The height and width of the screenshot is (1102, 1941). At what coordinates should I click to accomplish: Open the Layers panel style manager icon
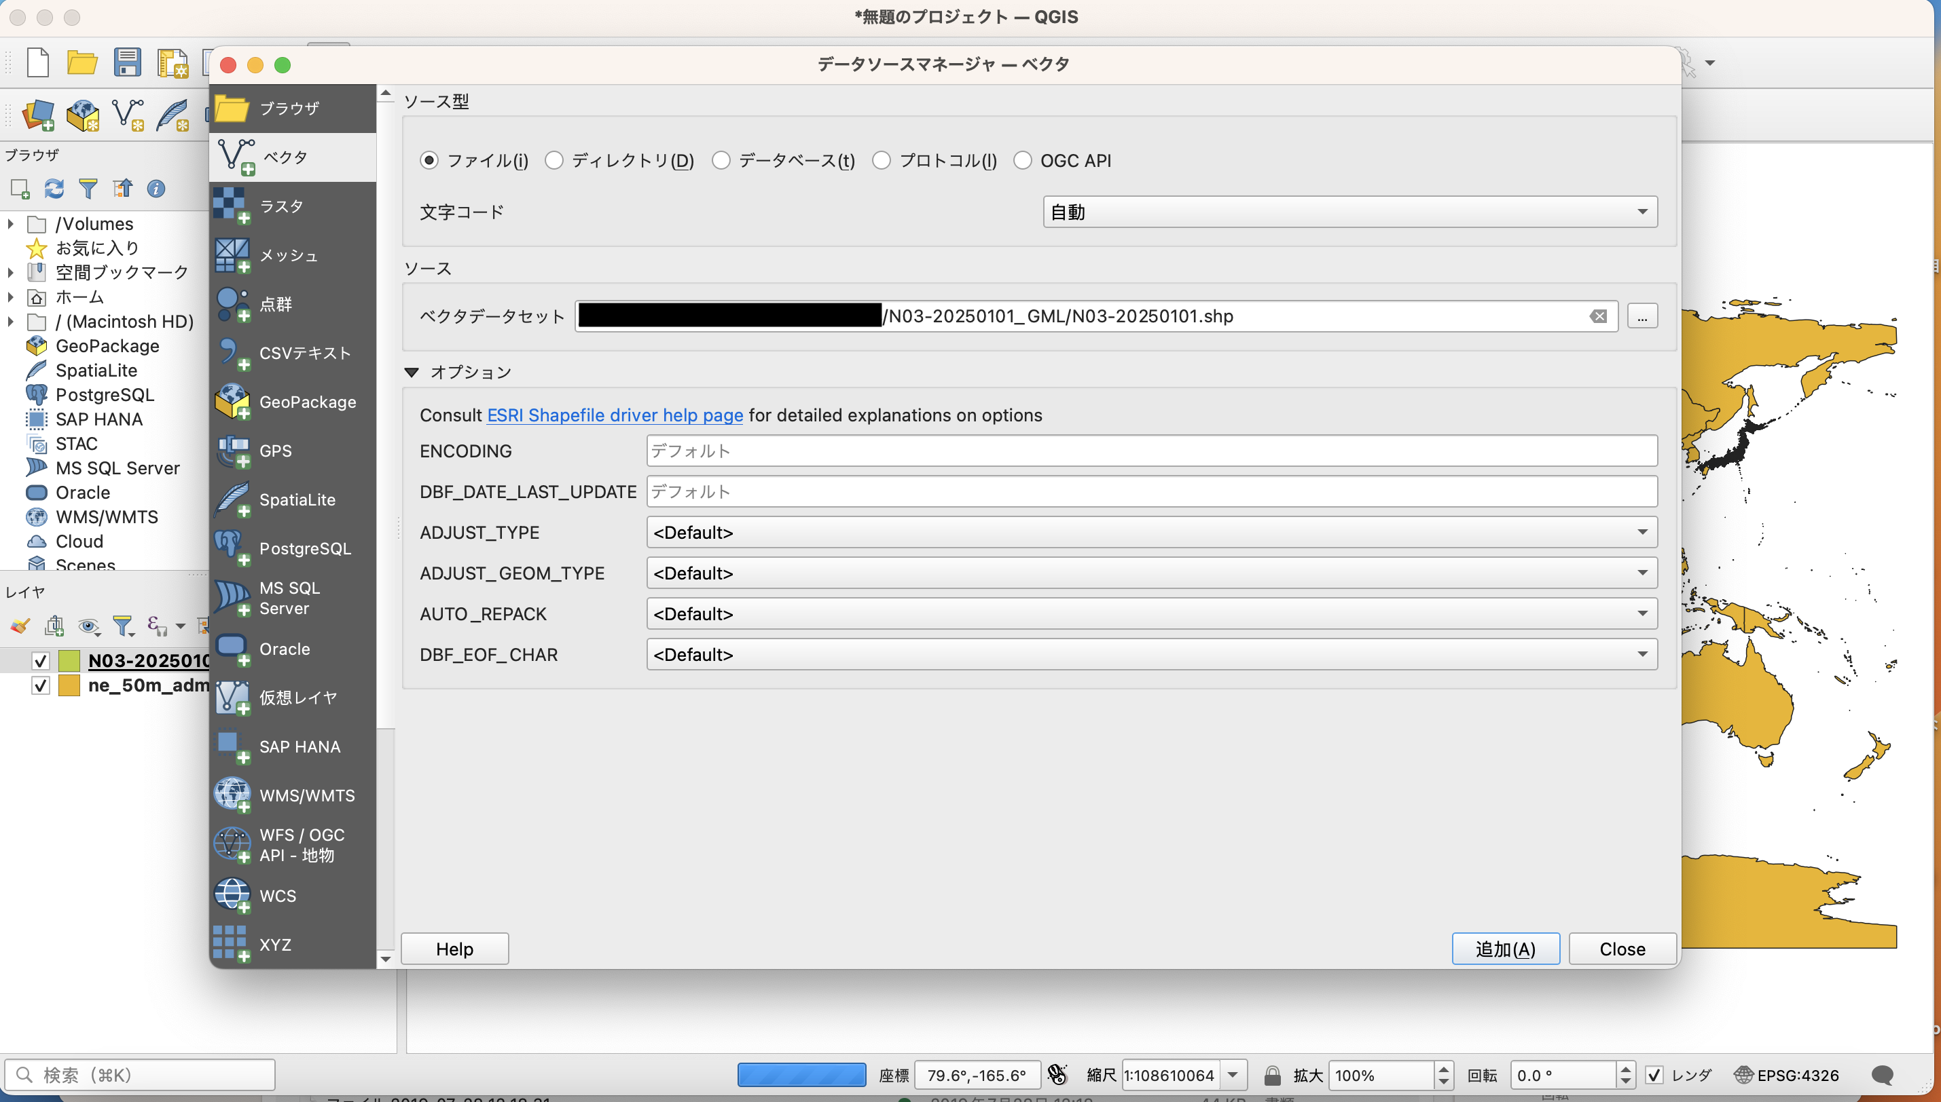click(20, 626)
